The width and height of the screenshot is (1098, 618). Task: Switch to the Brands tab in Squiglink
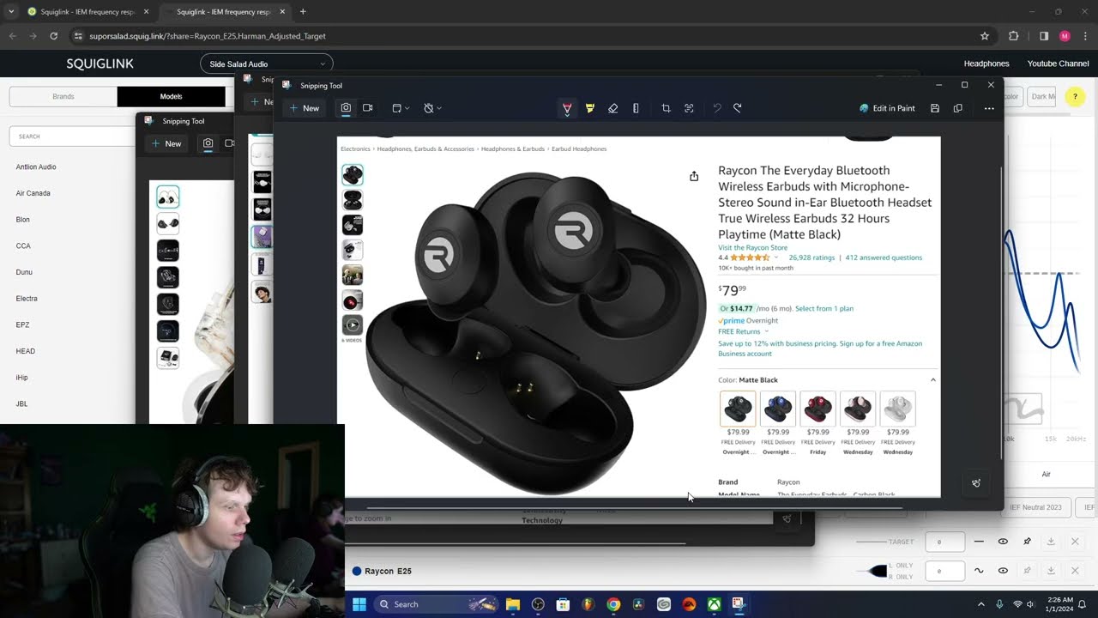[63, 96]
